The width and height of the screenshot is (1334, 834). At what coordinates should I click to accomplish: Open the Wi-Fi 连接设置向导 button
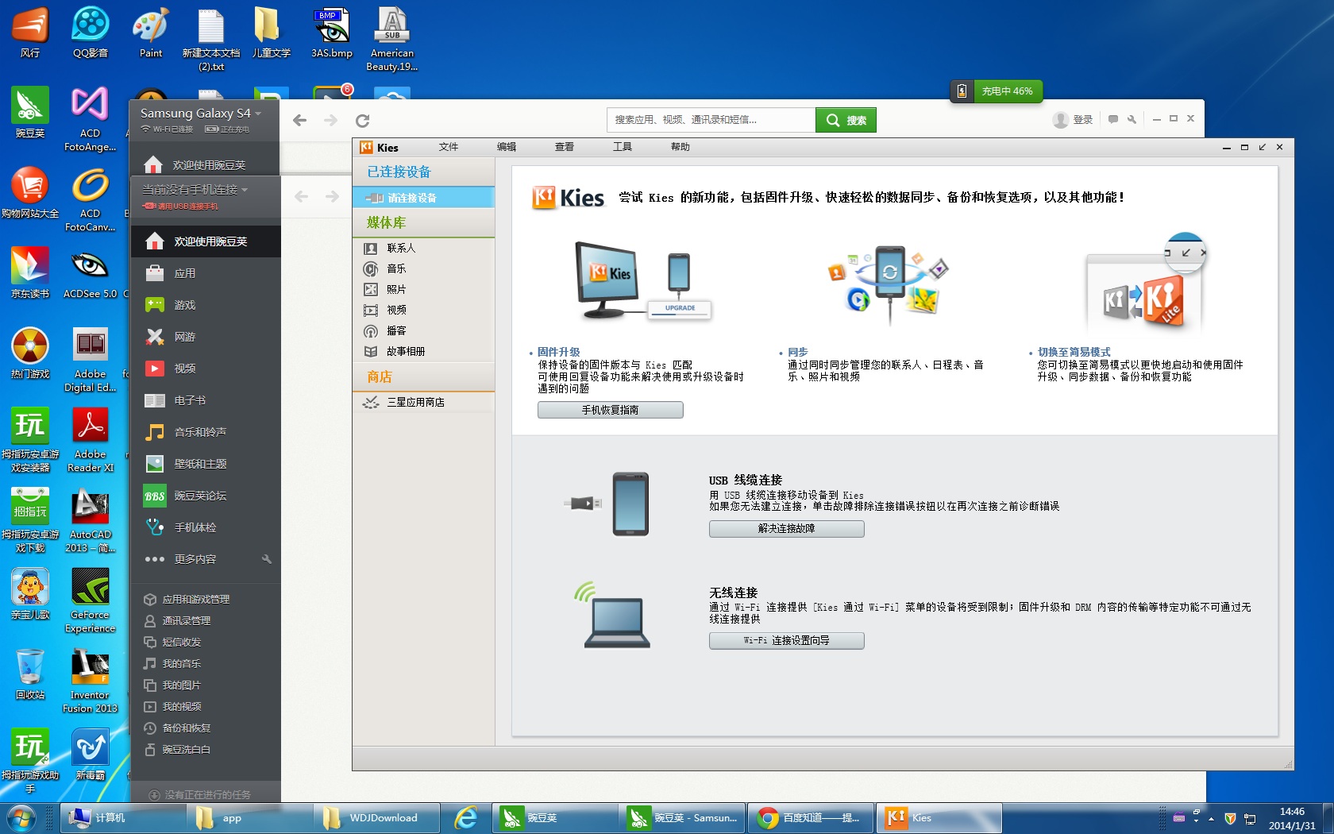786,640
